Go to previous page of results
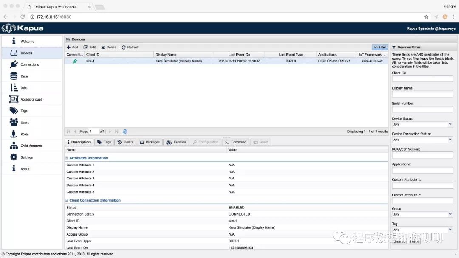 coord(75,132)
